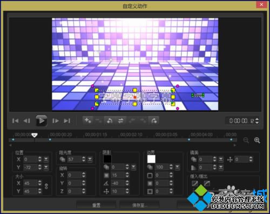Click the Rotation X spinner arrows
This screenshot has height=214, width=270.
point(84,175)
